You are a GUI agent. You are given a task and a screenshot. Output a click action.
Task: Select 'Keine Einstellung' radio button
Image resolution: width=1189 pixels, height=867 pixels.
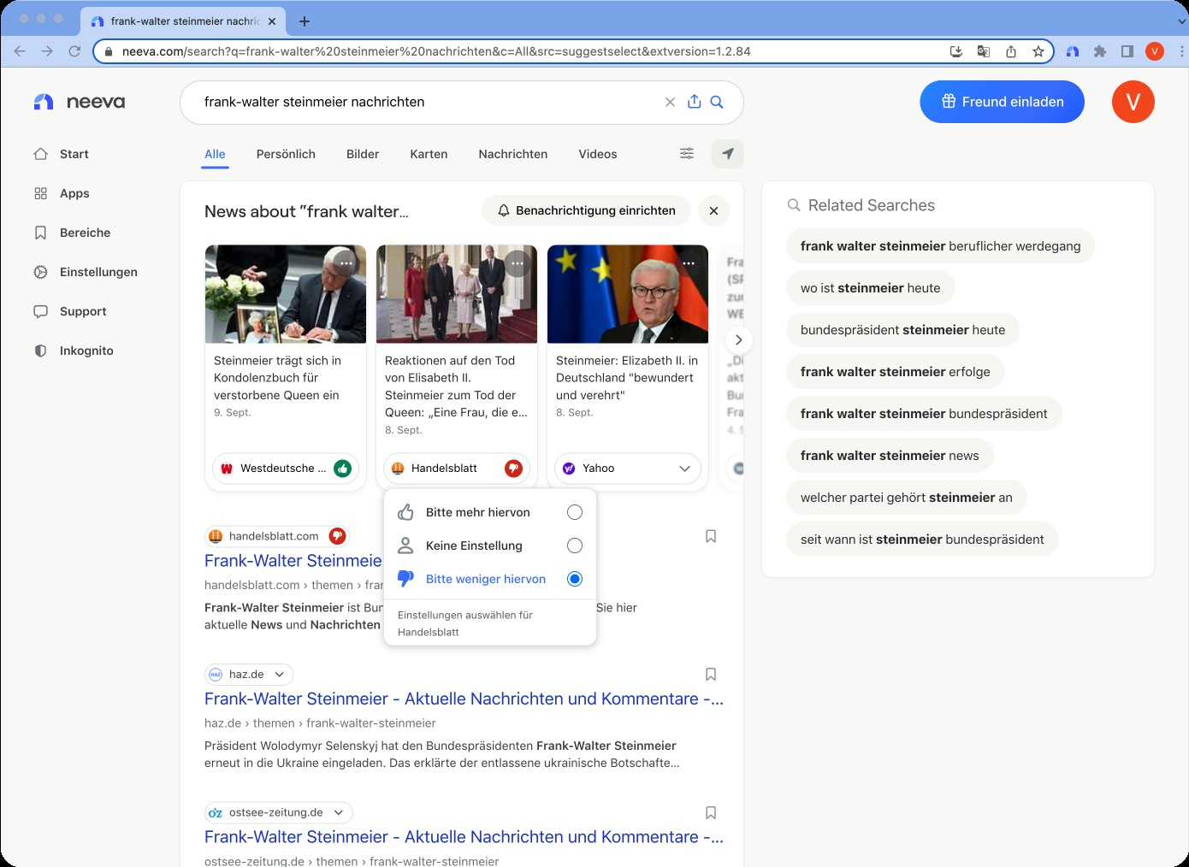[575, 546]
